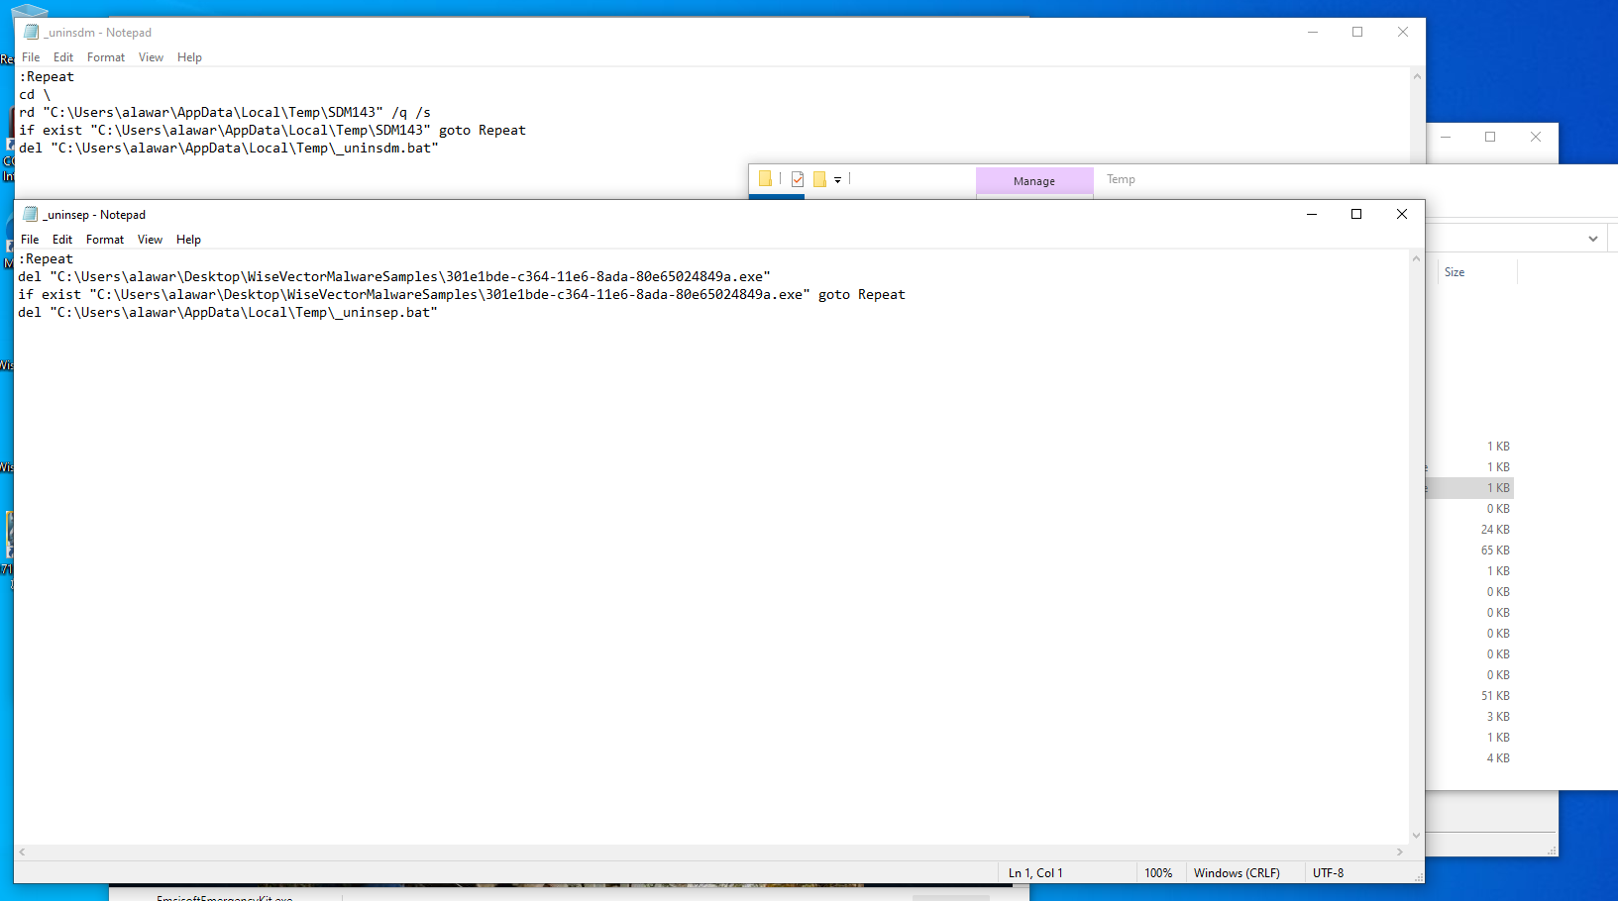Minimize the background window behind Explorer

point(1446,137)
